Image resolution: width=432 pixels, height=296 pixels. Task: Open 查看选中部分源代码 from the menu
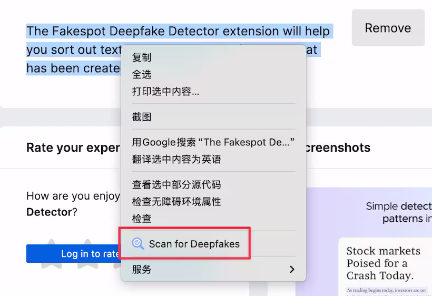pos(176,184)
